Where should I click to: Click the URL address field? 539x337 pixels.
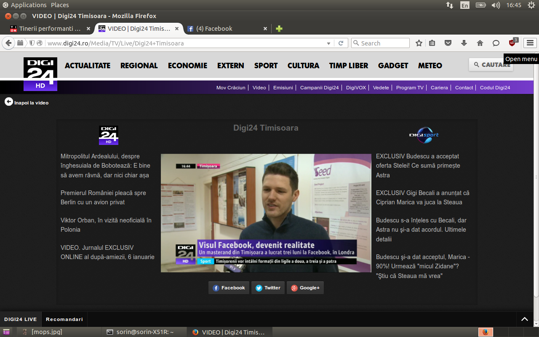click(x=185, y=43)
